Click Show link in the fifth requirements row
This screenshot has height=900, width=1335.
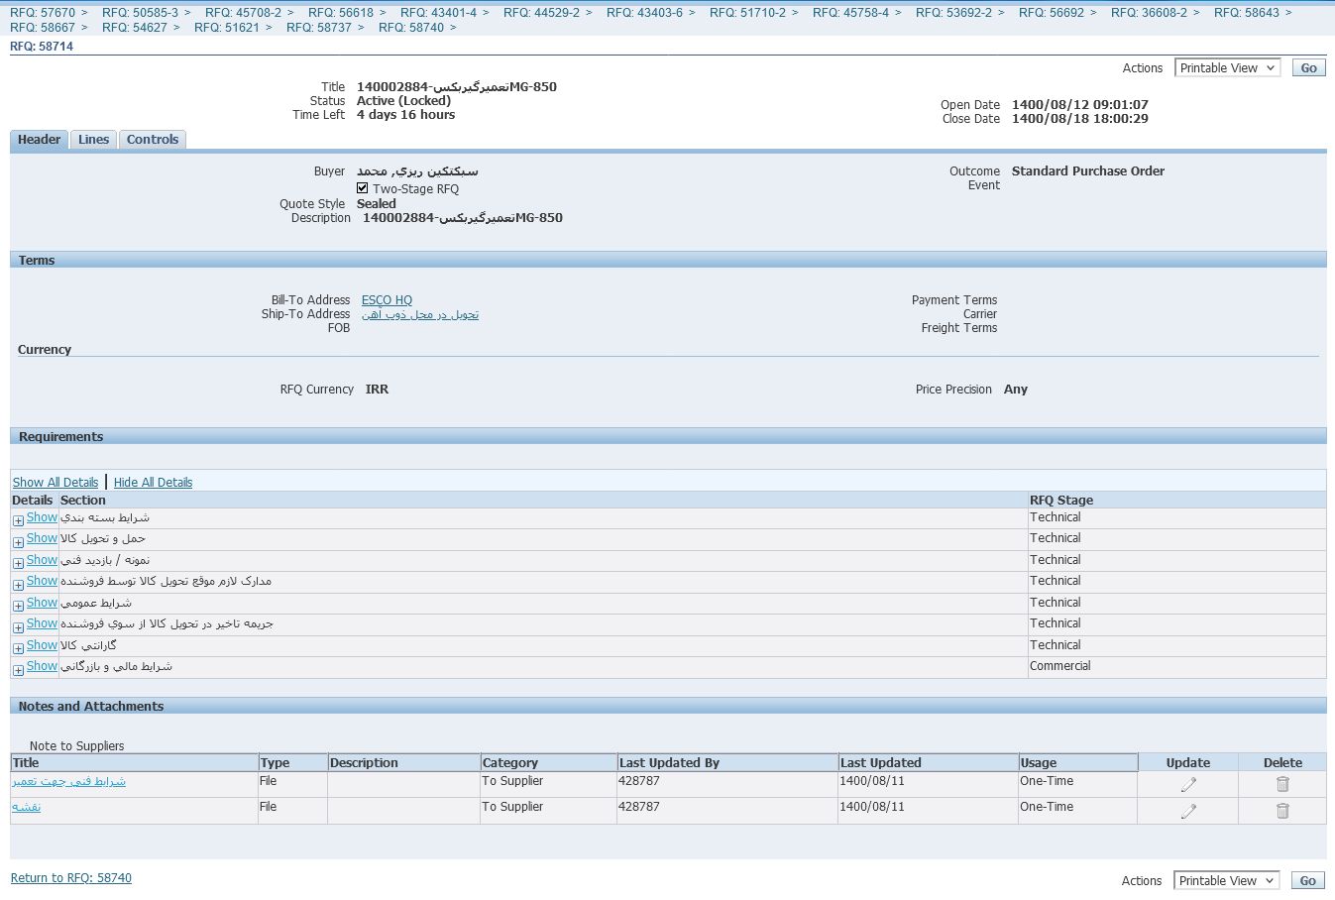point(42,603)
